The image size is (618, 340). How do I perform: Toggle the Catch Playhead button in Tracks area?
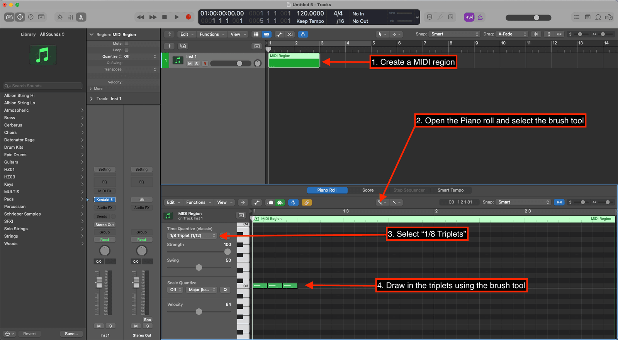point(303,34)
